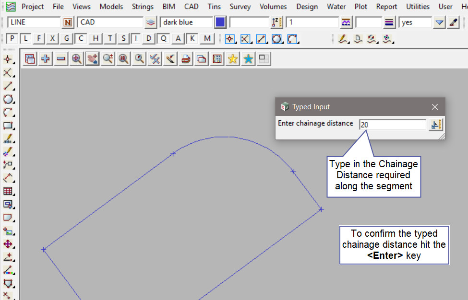Toggle the P snap button
This screenshot has width=468, height=300.
[12, 39]
